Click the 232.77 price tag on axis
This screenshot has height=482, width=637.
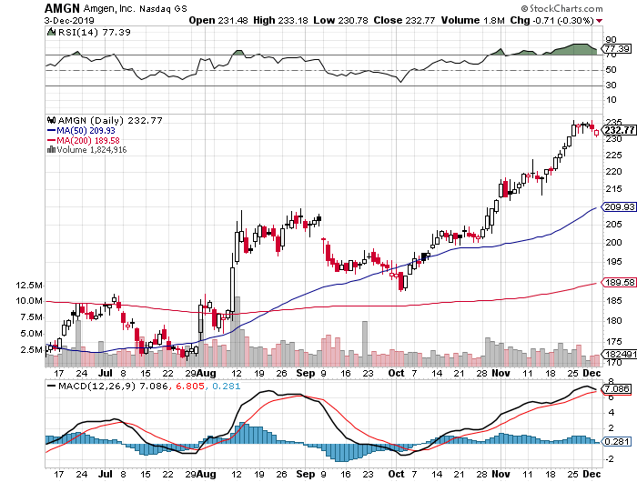click(619, 130)
